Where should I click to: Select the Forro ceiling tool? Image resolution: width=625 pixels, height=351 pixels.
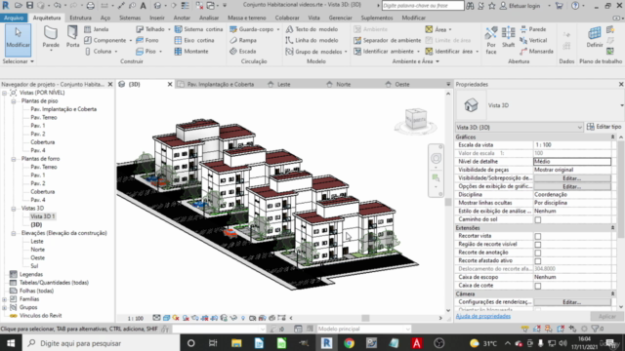point(147,40)
